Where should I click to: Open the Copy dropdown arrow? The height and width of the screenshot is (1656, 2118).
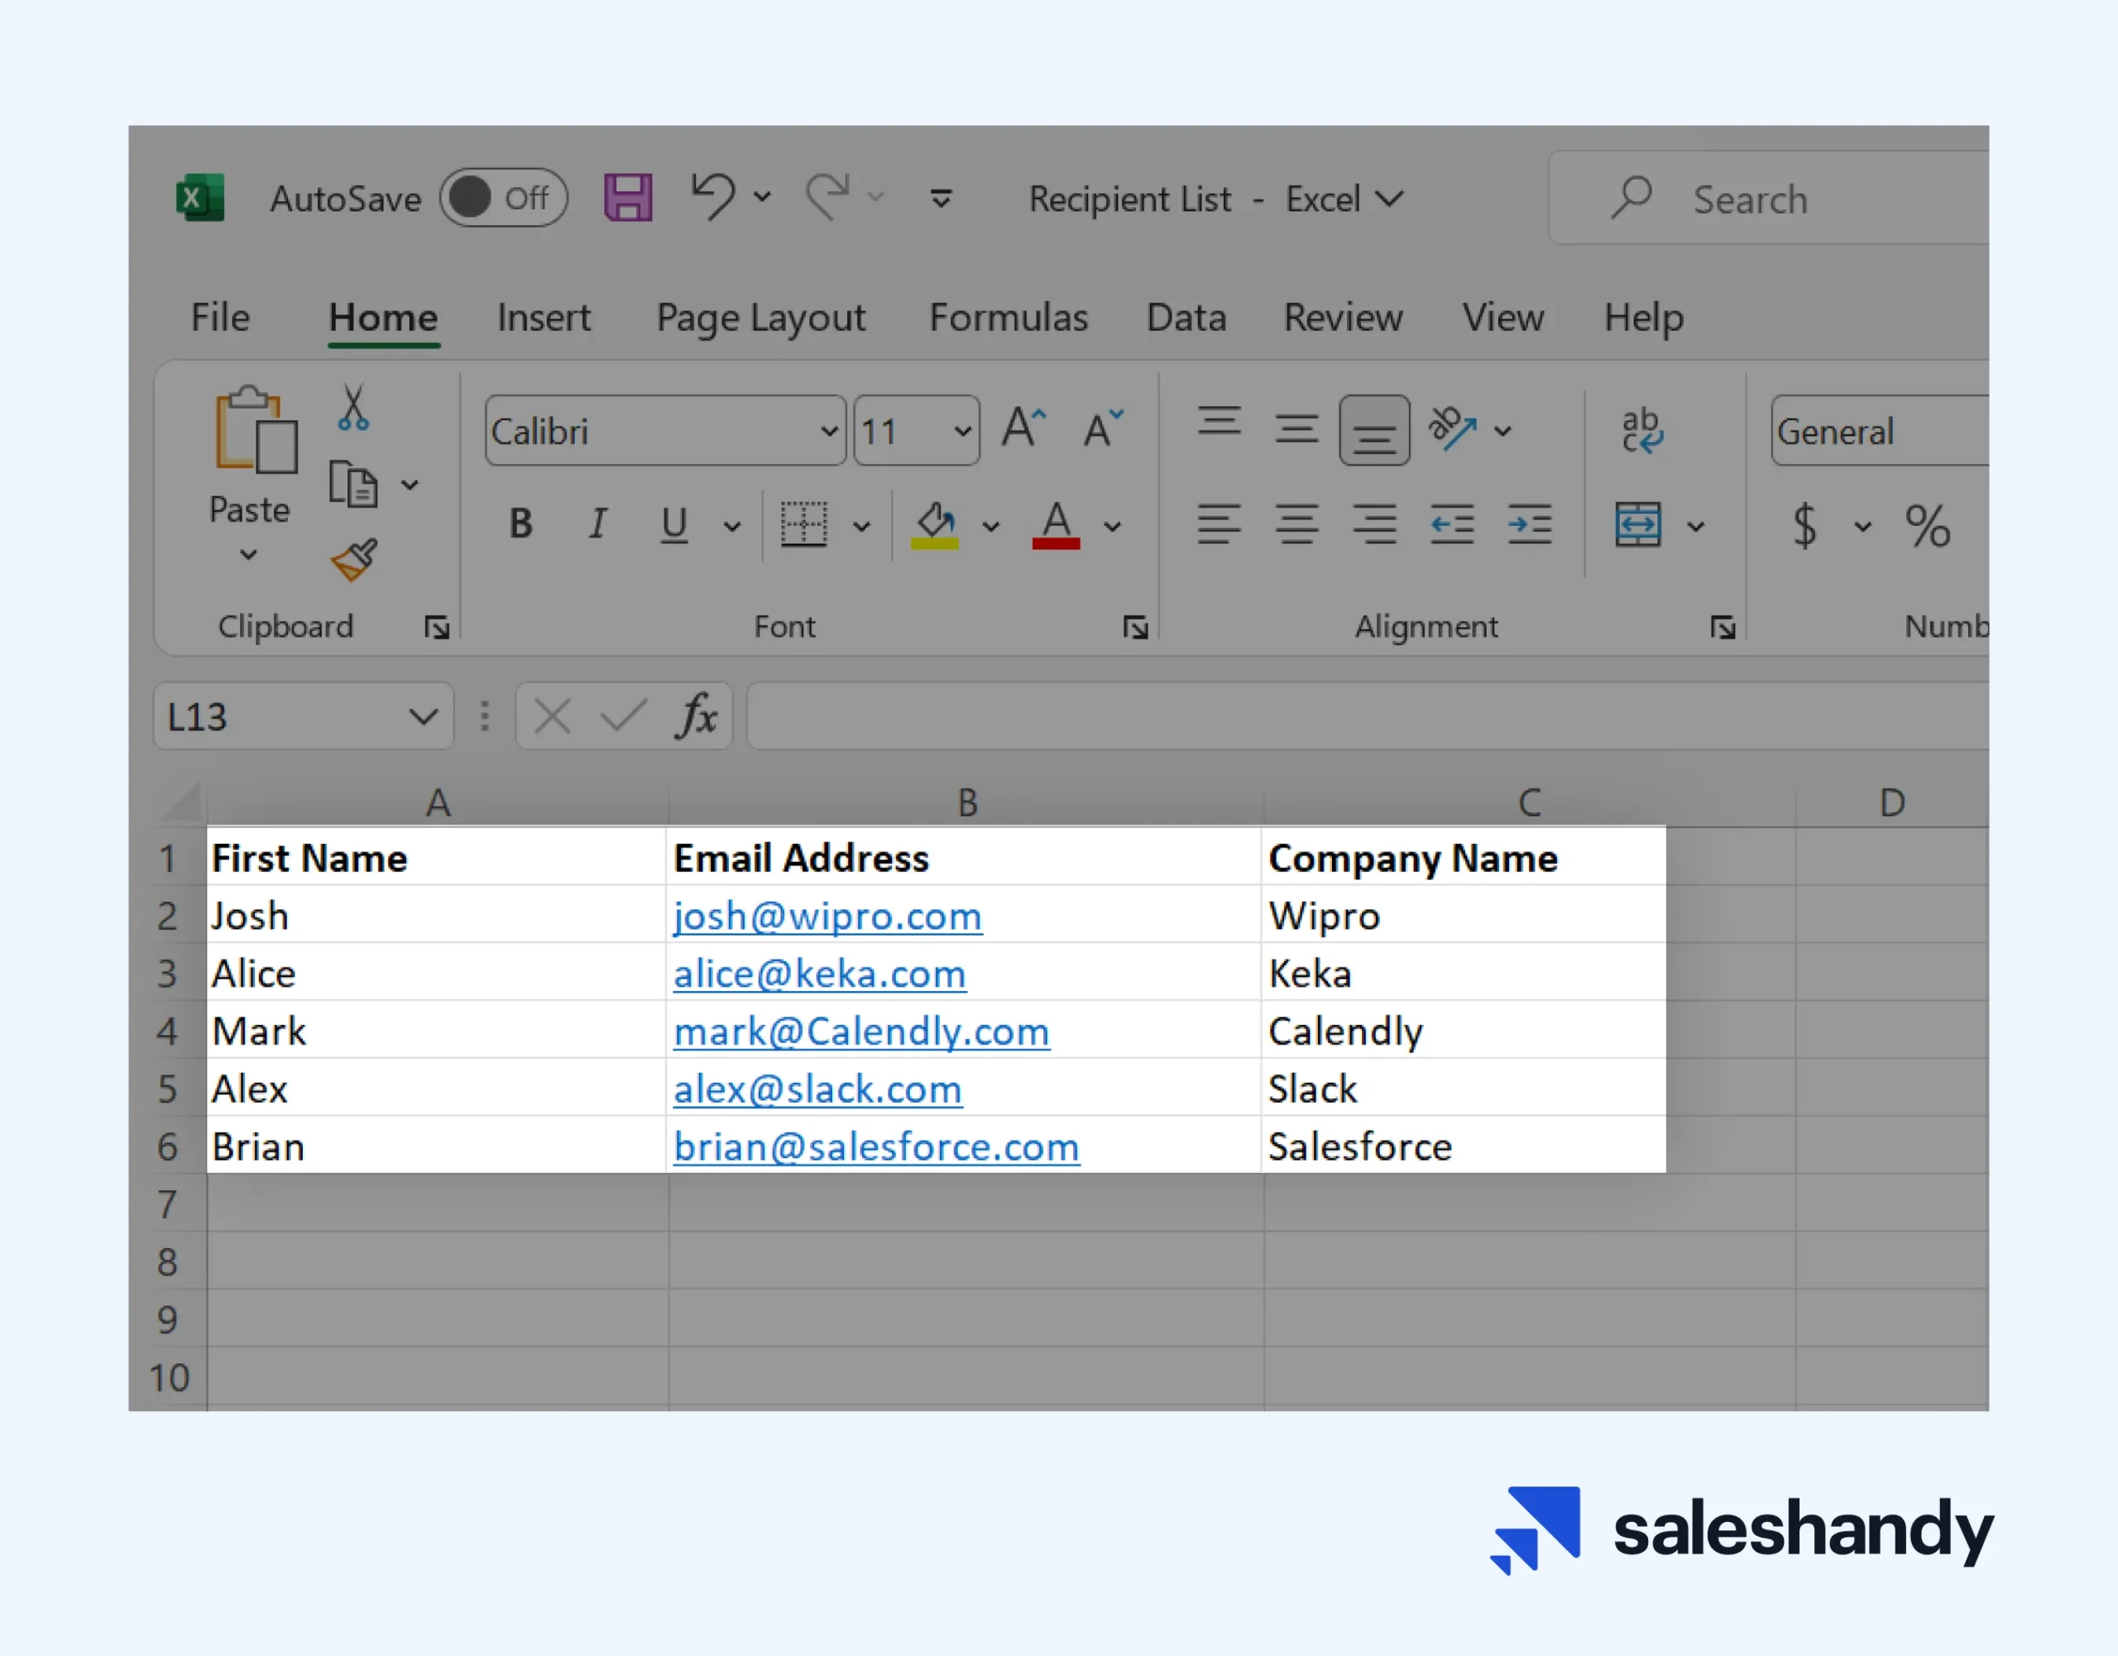[410, 485]
